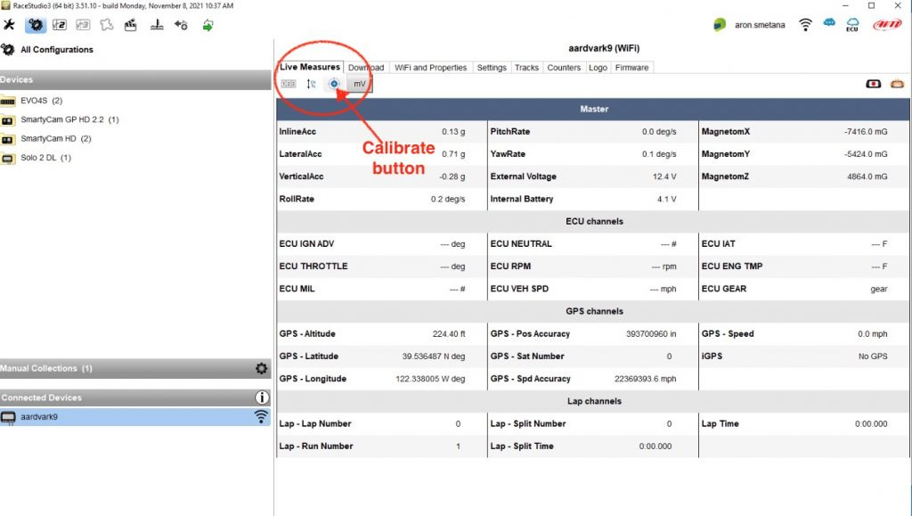
Task: Open the track map icon
Action: [107, 25]
